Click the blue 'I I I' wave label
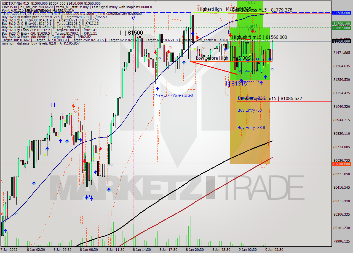This screenshot has width=353, height=253. coord(52,105)
